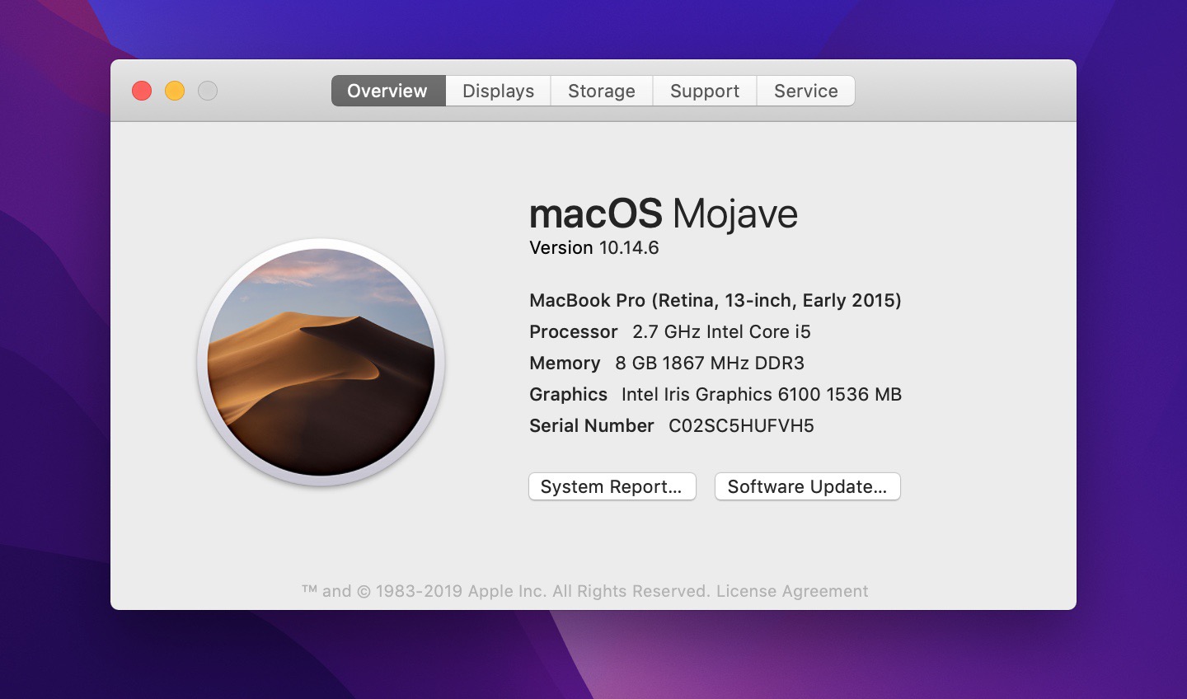1187x699 pixels.
Task: Switch to the Overview tab
Action: pyautogui.click(x=388, y=91)
